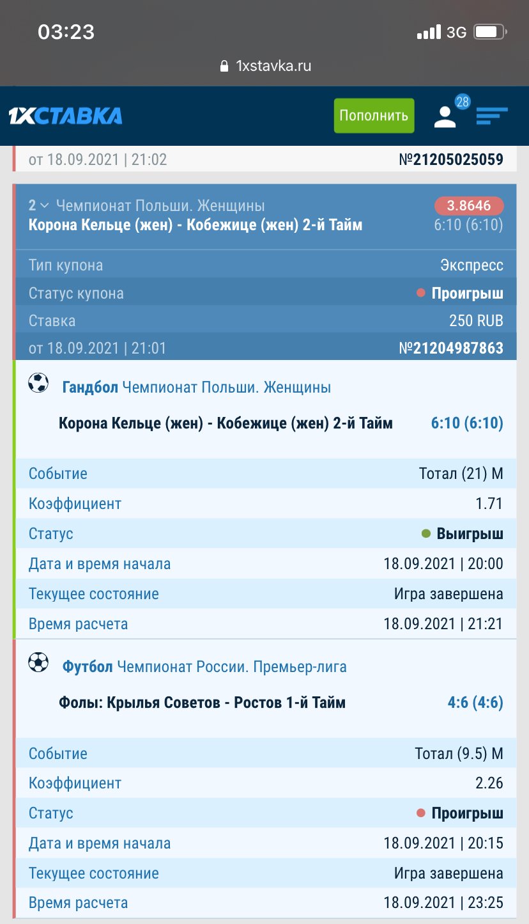529x924 pixels.
Task: Open Корона Кельце - Кобежице match in event details
Action: point(226,423)
